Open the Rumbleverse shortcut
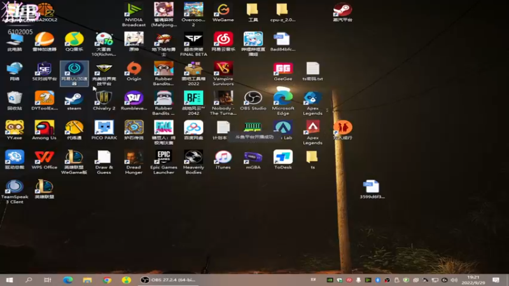The width and height of the screenshot is (509, 286). 134,101
